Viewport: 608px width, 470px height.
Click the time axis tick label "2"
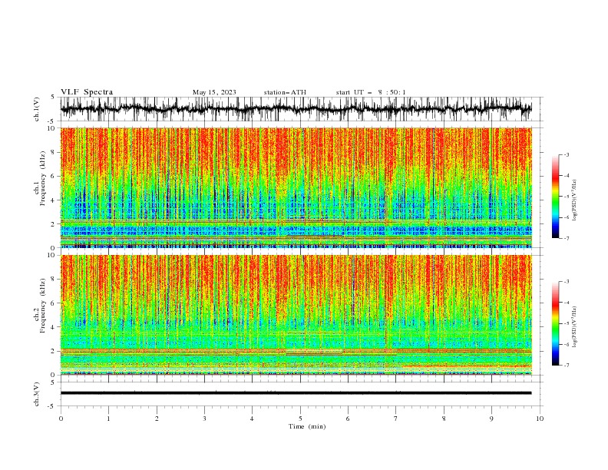157,419
